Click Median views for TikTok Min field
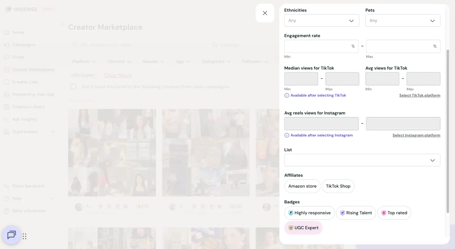Viewport: 455px width, 249px height. pos(301,79)
